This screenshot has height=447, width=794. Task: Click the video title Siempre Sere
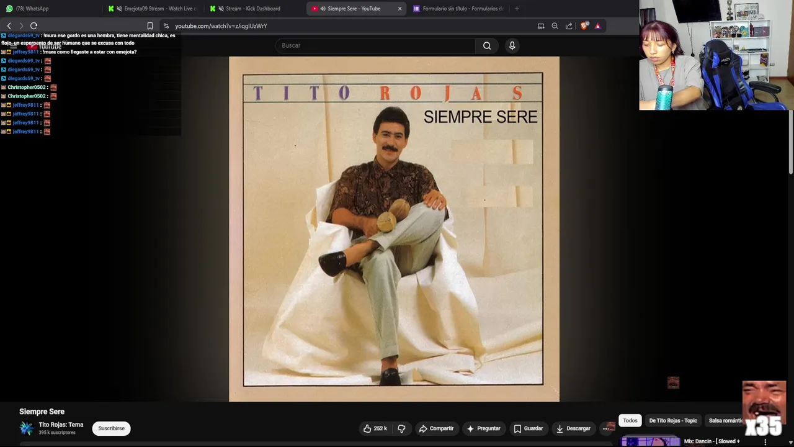click(42, 412)
